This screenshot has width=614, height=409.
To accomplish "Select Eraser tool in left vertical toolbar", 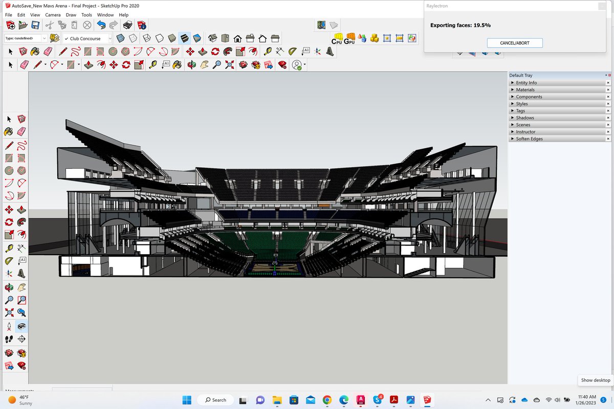I will click(x=22, y=131).
